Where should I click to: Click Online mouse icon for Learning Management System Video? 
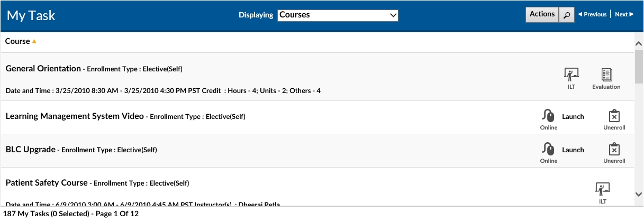[x=548, y=116]
